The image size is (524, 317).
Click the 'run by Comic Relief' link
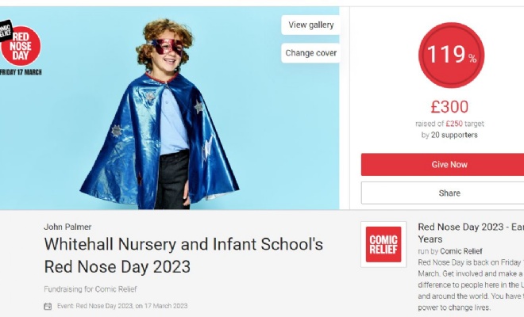tap(450, 251)
